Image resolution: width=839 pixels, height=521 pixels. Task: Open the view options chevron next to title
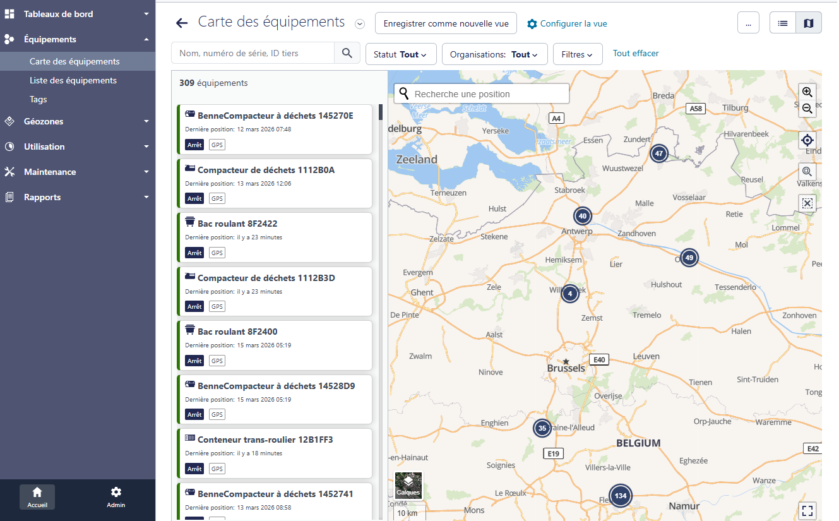tap(360, 24)
